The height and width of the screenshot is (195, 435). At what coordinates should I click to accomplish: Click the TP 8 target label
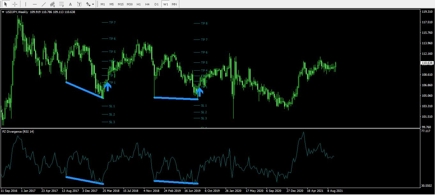204,24
